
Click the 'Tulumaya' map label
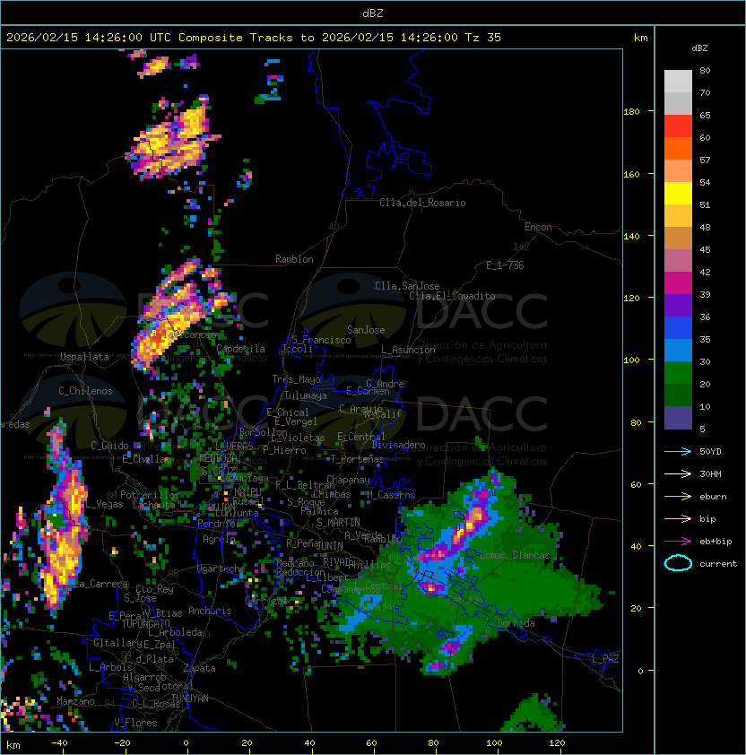(x=306, y=395)
